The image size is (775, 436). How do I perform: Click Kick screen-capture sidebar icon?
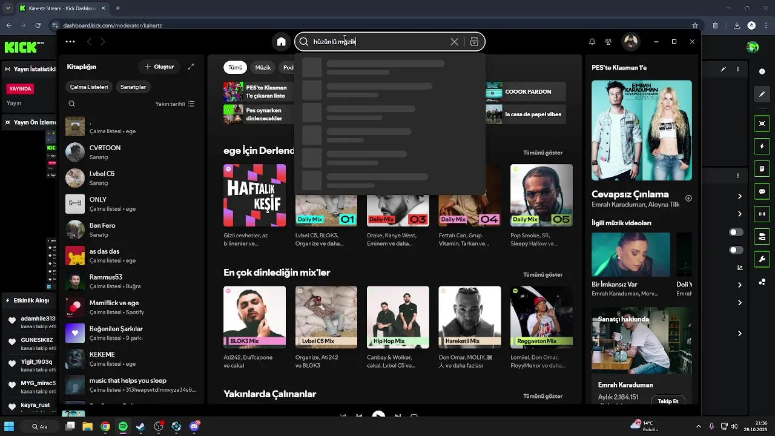(762, 124)
